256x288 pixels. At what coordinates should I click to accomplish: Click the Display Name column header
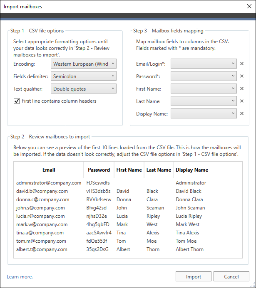[191, 170]
